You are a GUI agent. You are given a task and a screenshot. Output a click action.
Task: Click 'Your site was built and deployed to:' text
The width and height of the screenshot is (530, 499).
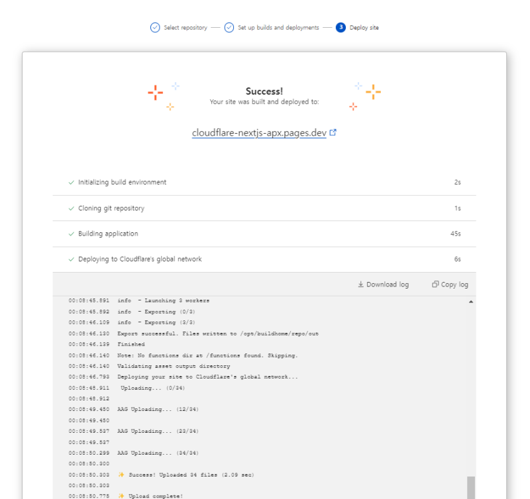(x=264, y=102)
